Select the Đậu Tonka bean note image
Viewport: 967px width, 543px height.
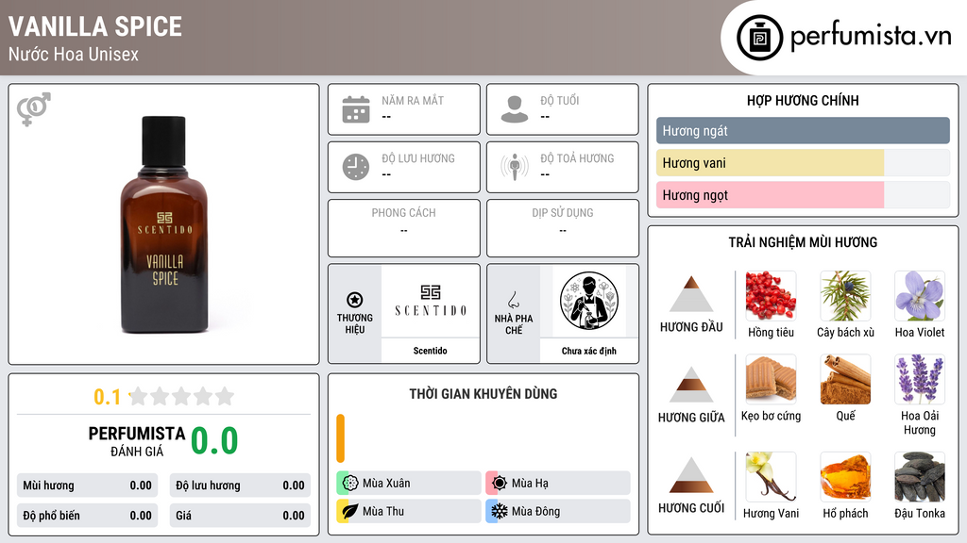pyautogui.click(x=920, y=476)
